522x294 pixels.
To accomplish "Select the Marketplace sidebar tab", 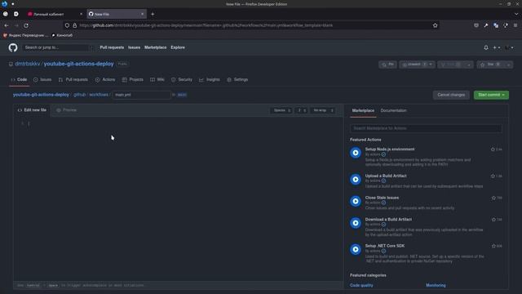I will tap(363, 110).
